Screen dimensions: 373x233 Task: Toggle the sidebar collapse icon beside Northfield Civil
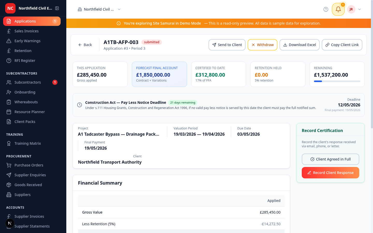pos(57,8)
